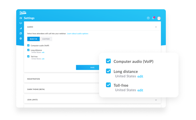Image resolution: width=196 pixels, height=120 pixels.
Task: Open Learn about audio options link
Action: click(78, 34)
